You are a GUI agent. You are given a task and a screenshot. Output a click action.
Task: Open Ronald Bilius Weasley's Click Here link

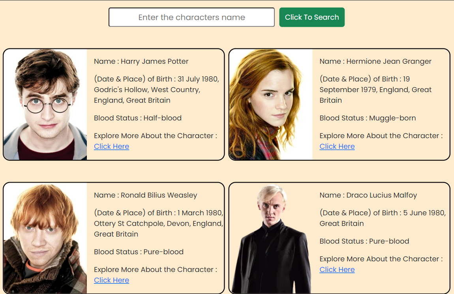tap(111, 280)
